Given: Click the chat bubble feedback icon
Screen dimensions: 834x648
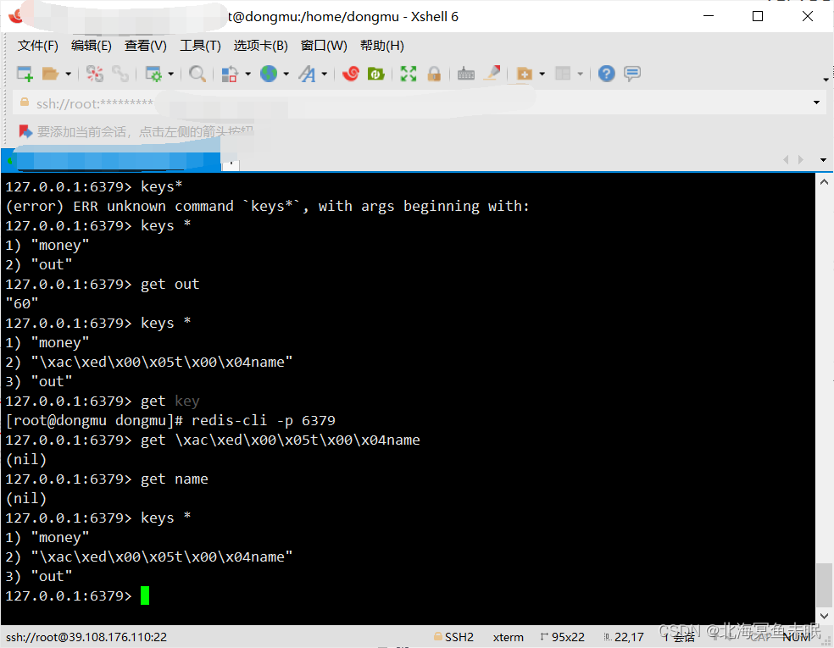Looking at the screenshot, I should click(x=632, y=74).
